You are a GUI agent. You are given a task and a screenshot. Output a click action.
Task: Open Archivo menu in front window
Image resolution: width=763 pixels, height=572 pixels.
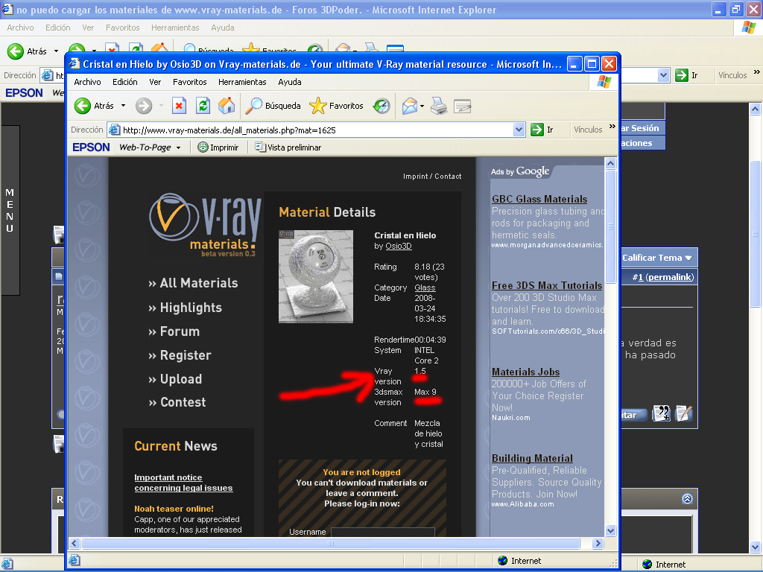[x=88, y=82]
